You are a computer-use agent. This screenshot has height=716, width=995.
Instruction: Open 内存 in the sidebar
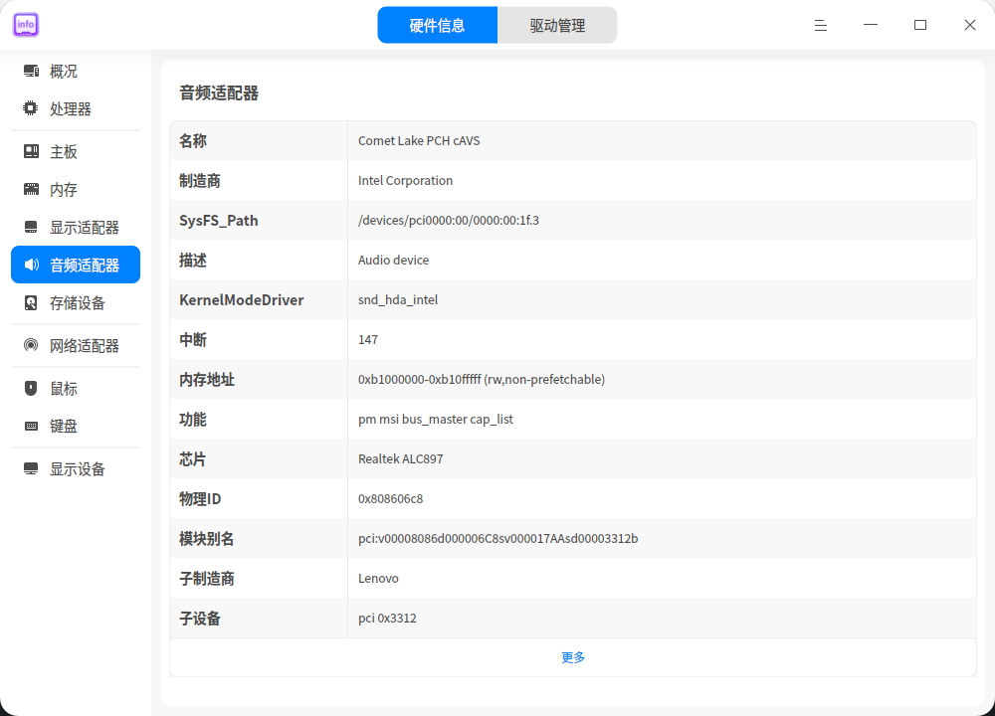click(x=76, y=189)
